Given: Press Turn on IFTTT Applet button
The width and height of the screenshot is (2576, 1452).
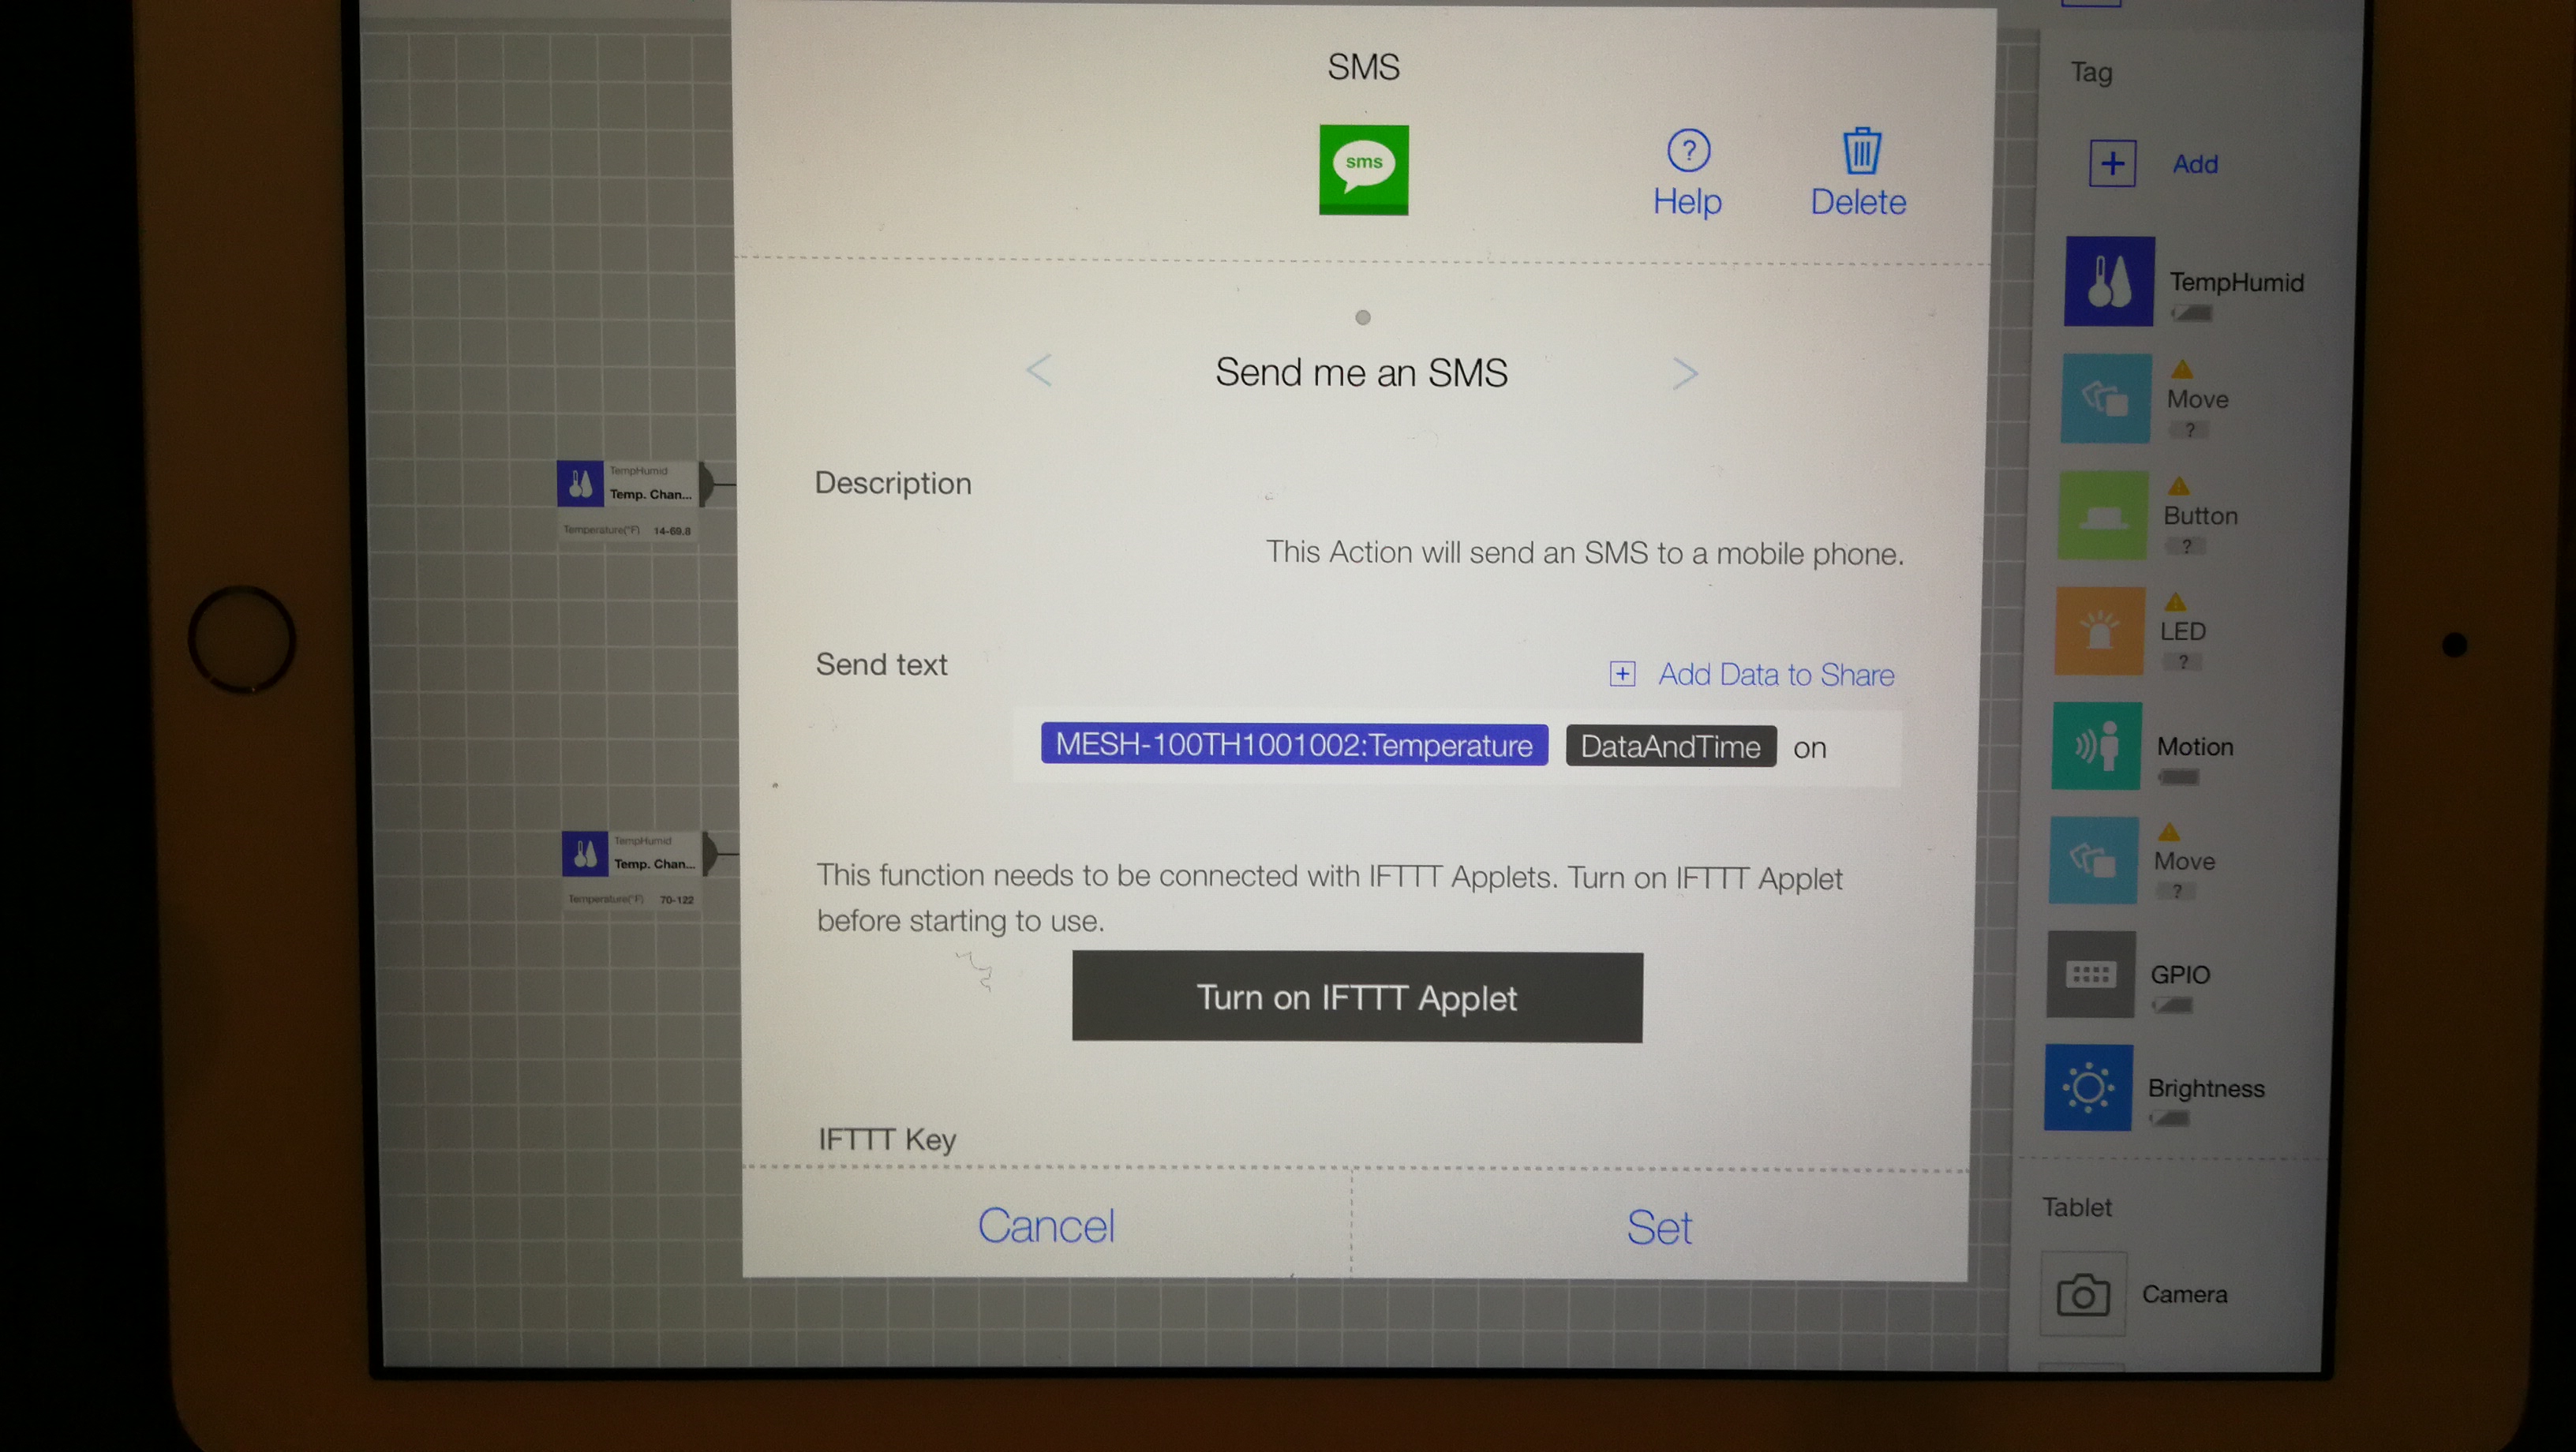Looking at the screenshot, I should click(1357, 996).
